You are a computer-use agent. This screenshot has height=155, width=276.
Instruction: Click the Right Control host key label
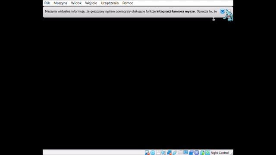click(220, 153)
